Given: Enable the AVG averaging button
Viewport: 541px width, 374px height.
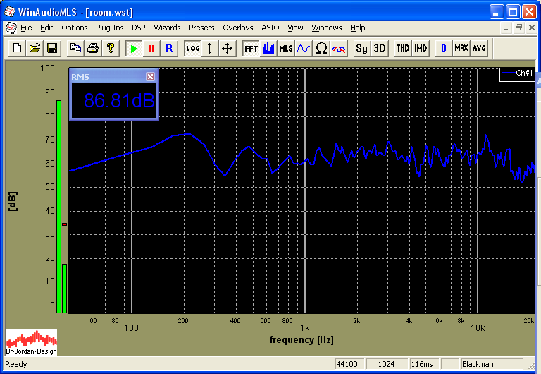Looking at the screenshot, I should pyautogui.click(x=479, y=49).
